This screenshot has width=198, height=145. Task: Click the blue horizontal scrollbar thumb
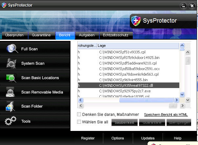point(146,100)
